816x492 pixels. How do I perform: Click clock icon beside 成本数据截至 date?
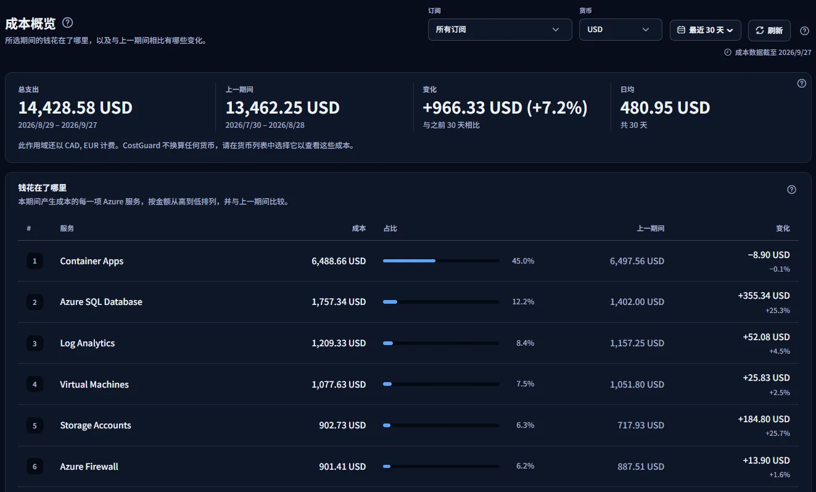[728, 52]
